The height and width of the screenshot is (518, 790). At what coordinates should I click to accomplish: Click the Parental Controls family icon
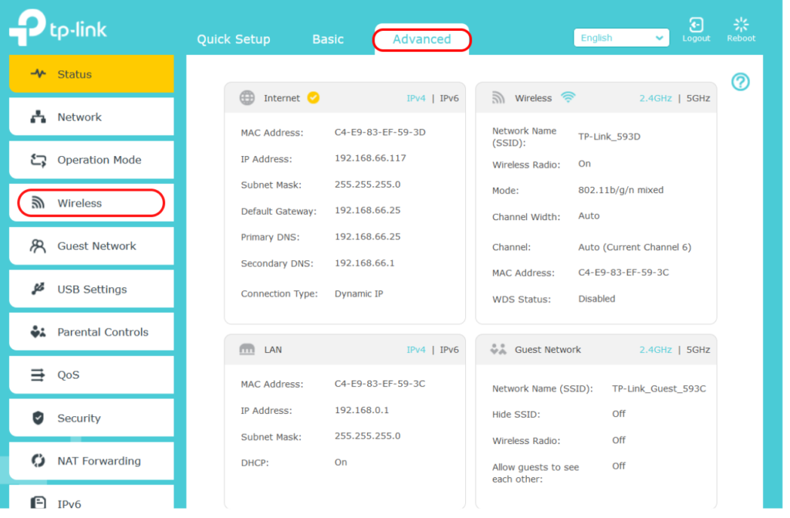(x=38, y=332)
